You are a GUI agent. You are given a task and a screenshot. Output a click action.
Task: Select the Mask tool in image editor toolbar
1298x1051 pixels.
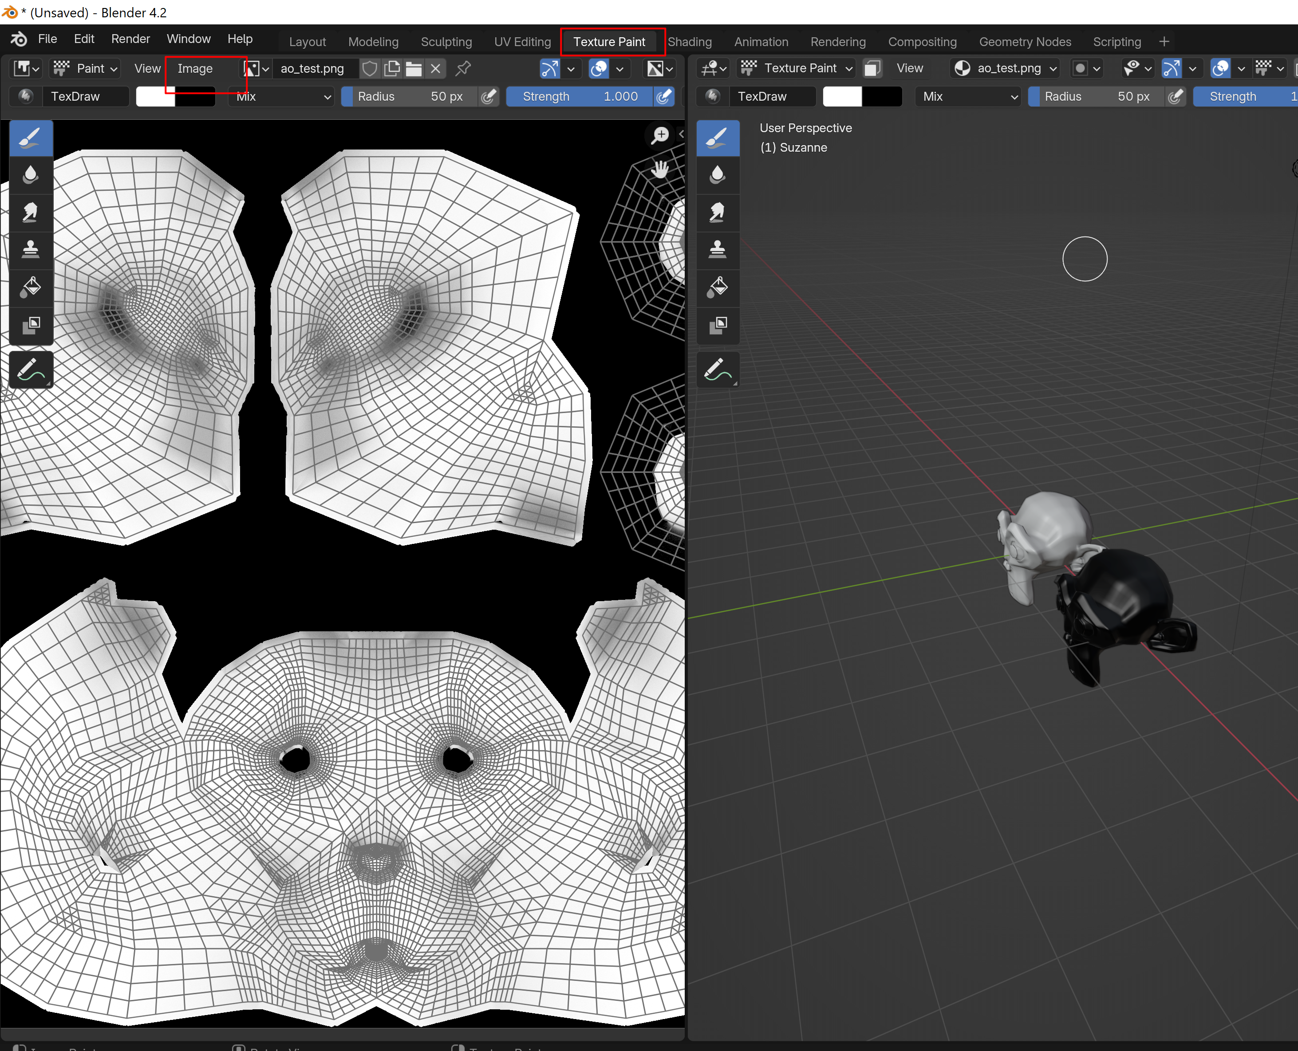click(x=30, y=325)
